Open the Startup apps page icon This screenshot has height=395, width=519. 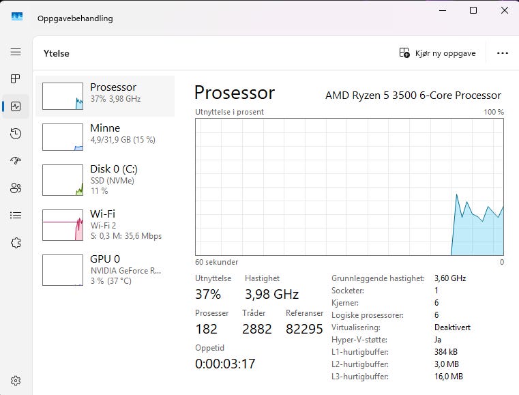(x=16, y=160)
